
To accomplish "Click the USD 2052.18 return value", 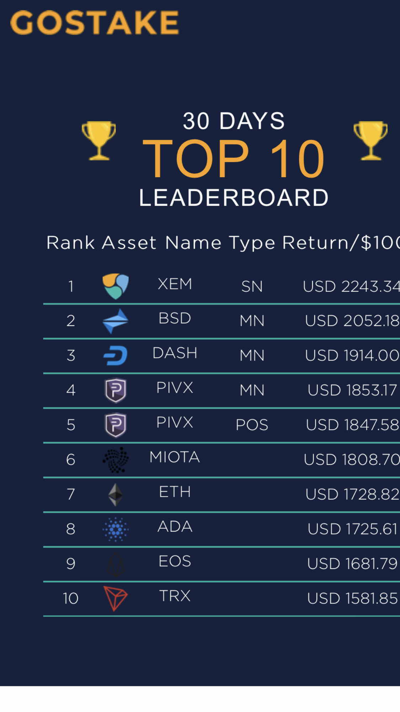I will (x=352, y=321).
